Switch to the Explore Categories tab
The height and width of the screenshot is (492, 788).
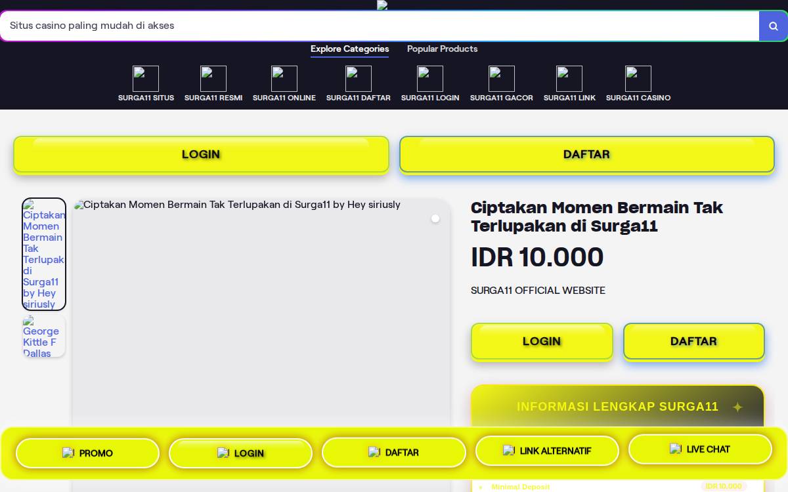coord(349,49)
